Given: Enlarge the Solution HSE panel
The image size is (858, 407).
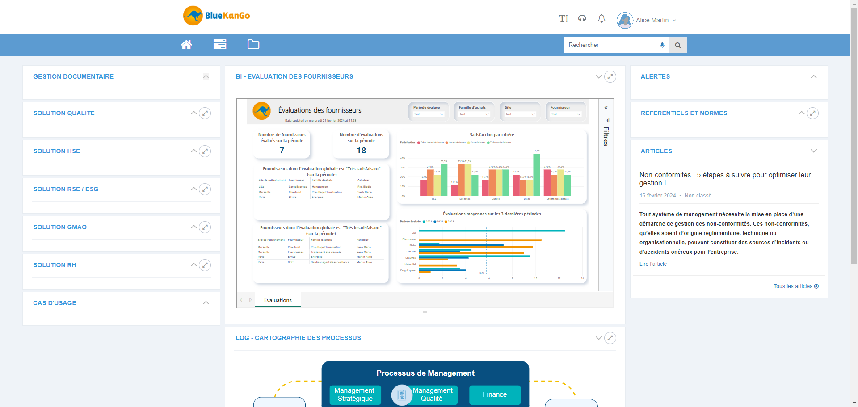Looking at the screenshot, I should point(205,151).
